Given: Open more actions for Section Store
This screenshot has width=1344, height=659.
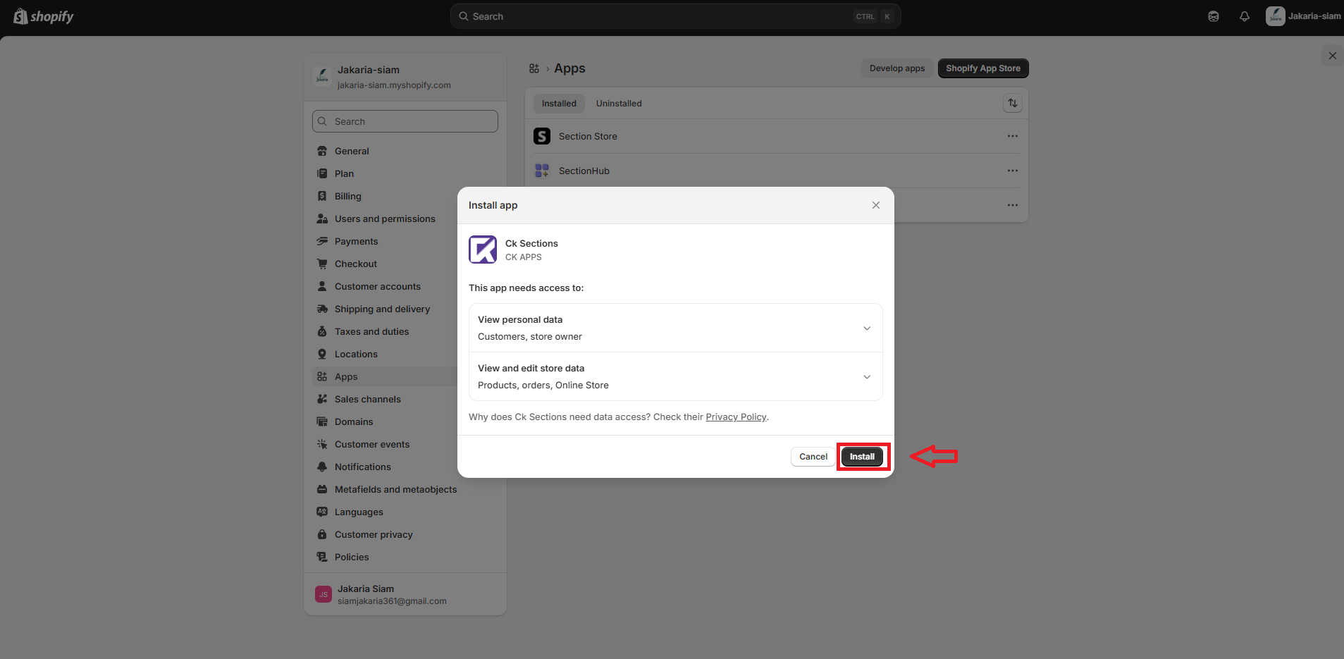Looking at the screenshot, I should pyautogui.click(x=1012, y=136).
